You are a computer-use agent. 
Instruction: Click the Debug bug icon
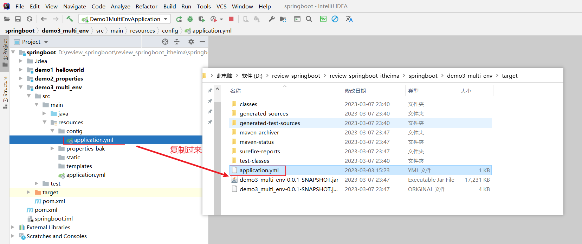[x=190, y=19]
